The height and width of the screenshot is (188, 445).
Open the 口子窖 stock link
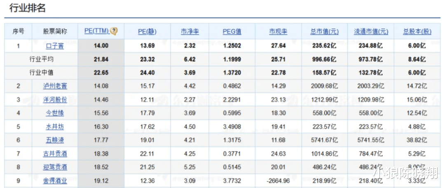(55, 46)
